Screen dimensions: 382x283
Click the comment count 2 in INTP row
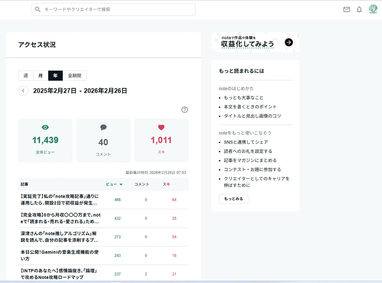tap(146, 274)
